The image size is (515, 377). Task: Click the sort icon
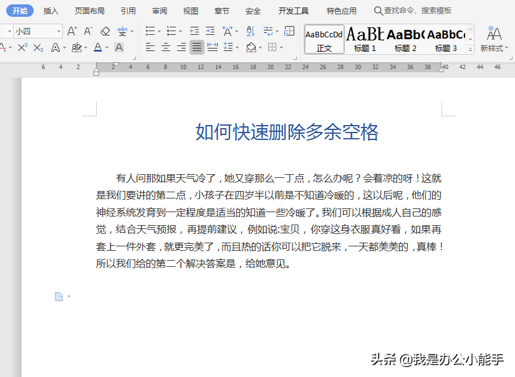pyautogui.click(x=251, y=31)
